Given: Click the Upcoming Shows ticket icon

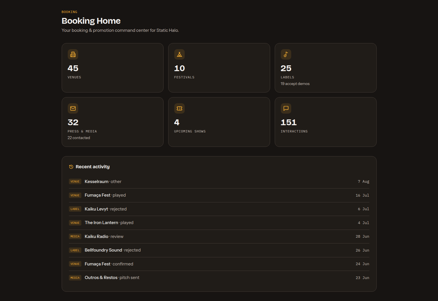Looking at the screenshot, I should 179,108.
